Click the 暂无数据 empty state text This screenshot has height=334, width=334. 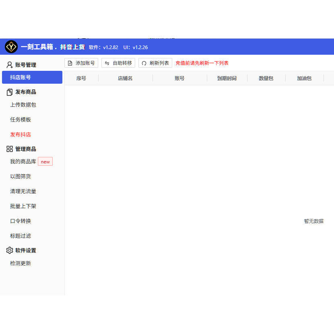[314, 221]
